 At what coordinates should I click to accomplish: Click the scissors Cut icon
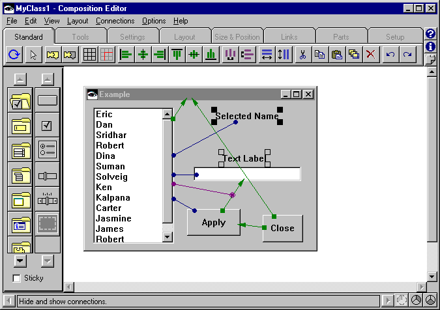302,54
